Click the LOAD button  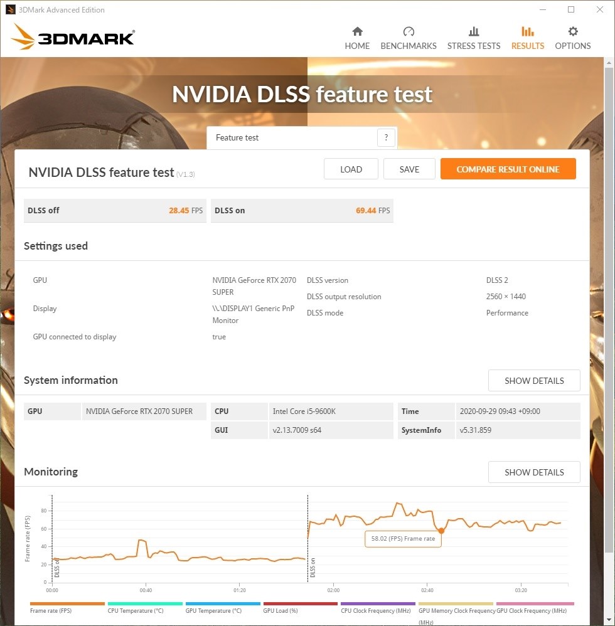pos(351,169)
